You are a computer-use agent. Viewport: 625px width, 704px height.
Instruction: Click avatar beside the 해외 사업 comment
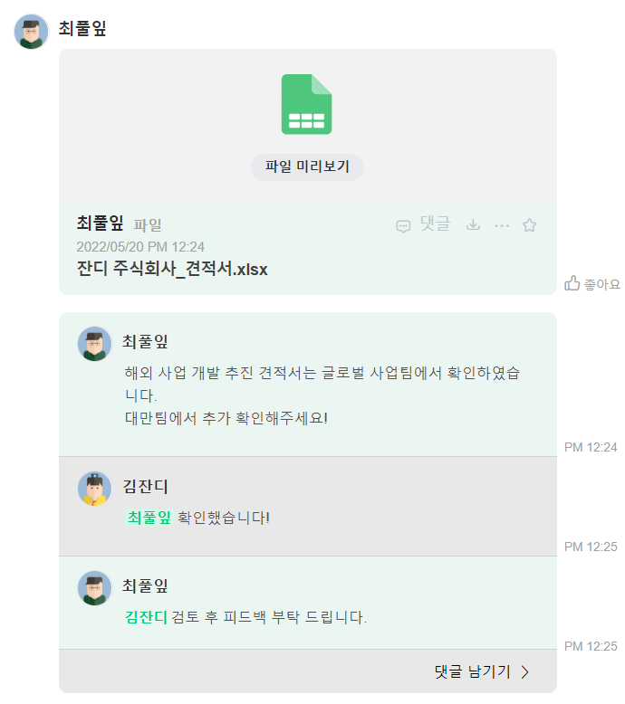tap(94, 344)
